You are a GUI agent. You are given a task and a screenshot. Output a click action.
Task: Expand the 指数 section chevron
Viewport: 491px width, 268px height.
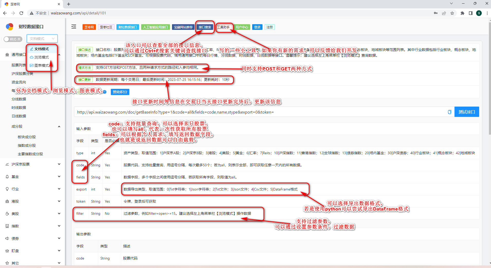tap(59, 226)
